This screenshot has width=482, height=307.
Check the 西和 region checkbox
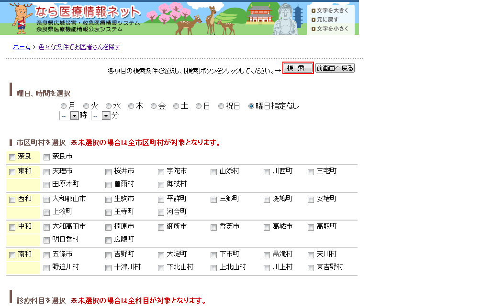(12, 200)
